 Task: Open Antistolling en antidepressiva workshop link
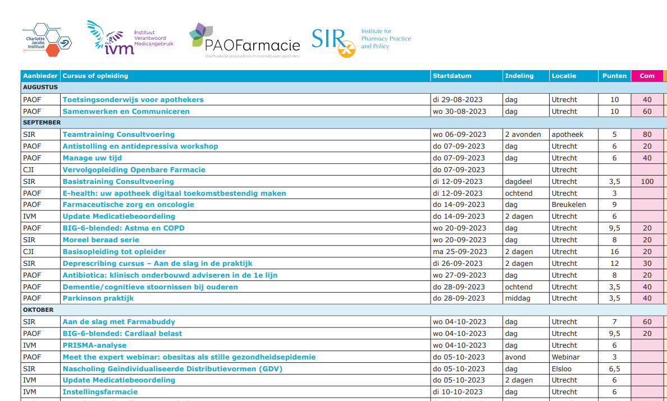[x=140, y=146]
